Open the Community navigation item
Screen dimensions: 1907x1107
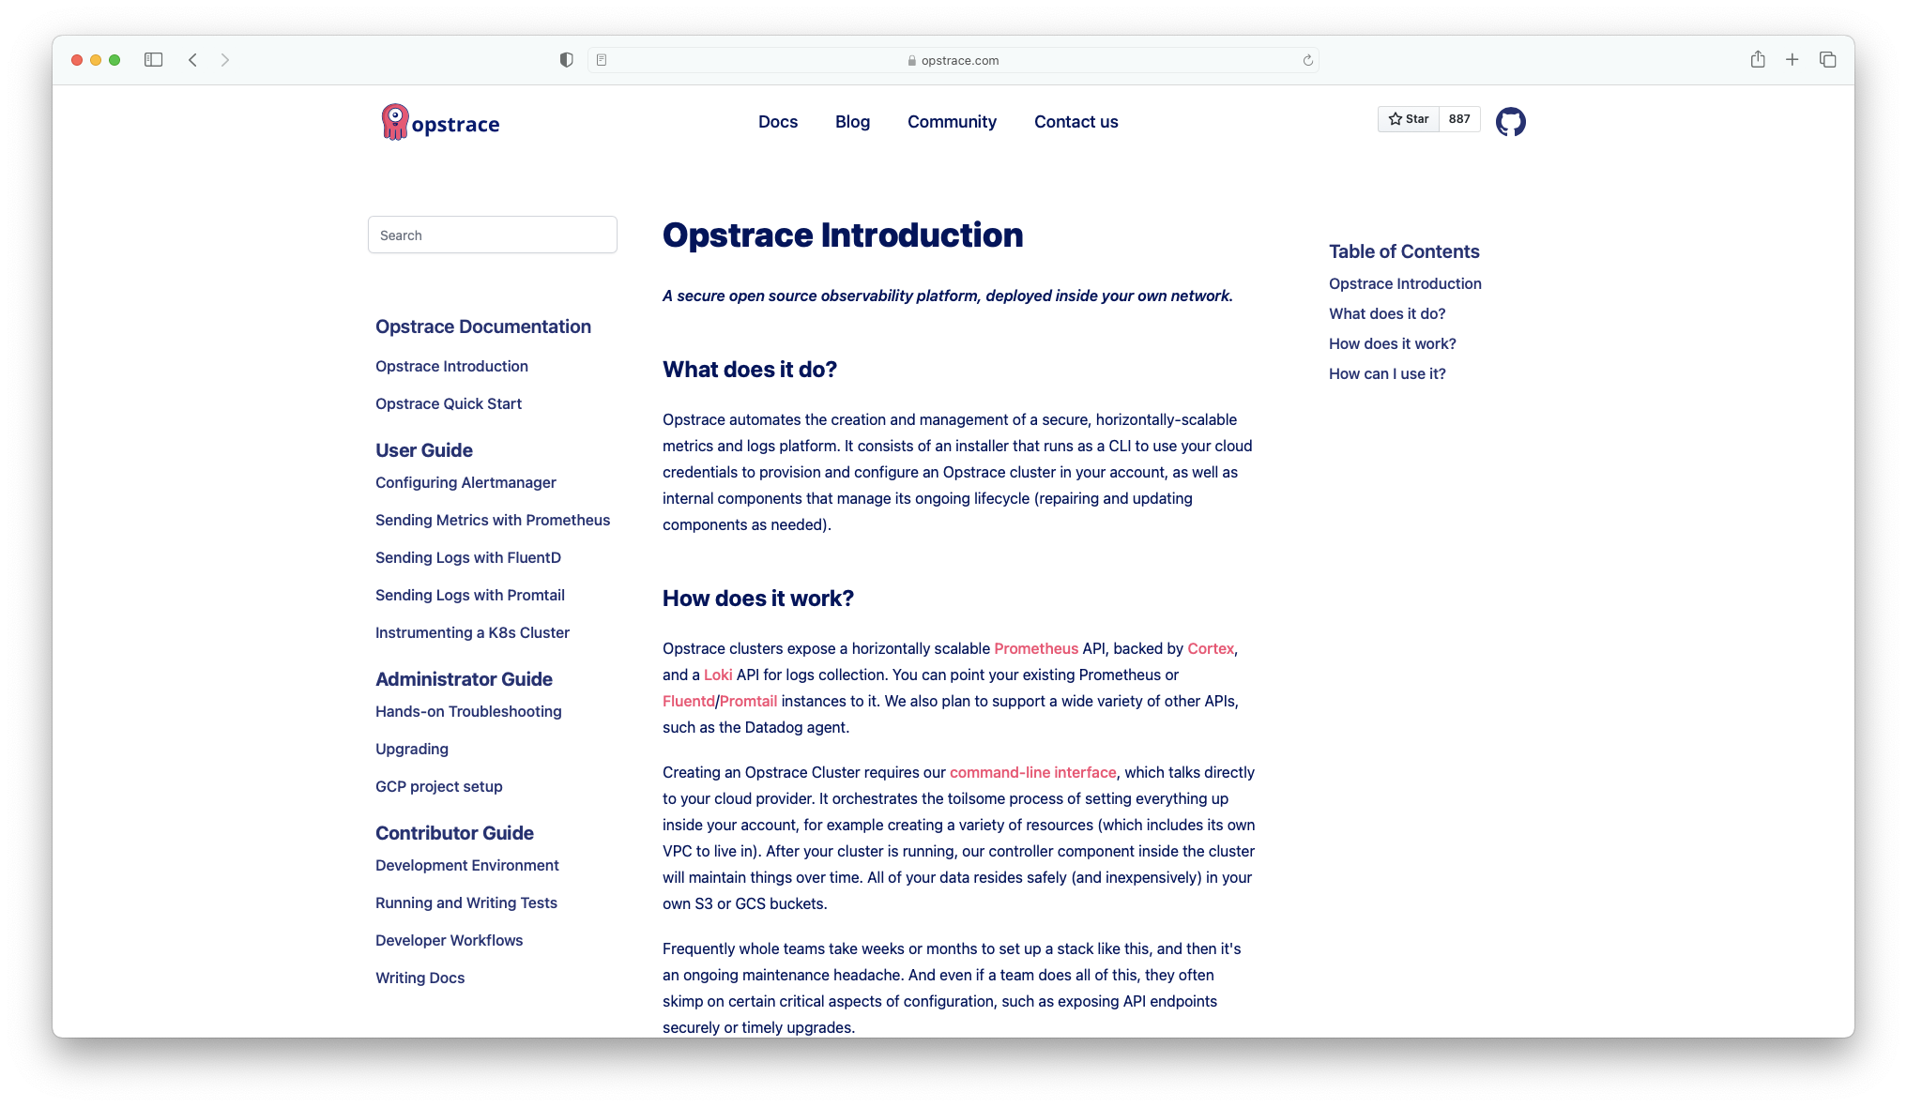click(x=952, y=122)
